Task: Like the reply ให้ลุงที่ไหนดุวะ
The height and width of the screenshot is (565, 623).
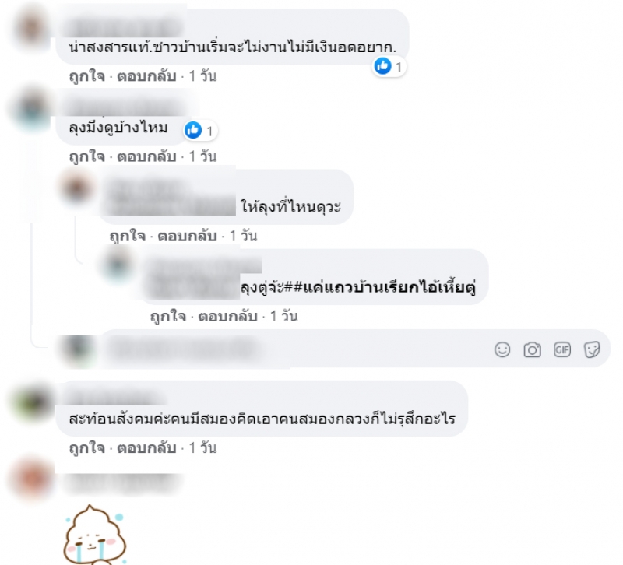Action: coord(128,237)
